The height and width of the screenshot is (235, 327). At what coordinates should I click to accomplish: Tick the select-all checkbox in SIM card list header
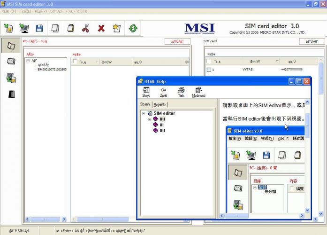click(209, 61)
